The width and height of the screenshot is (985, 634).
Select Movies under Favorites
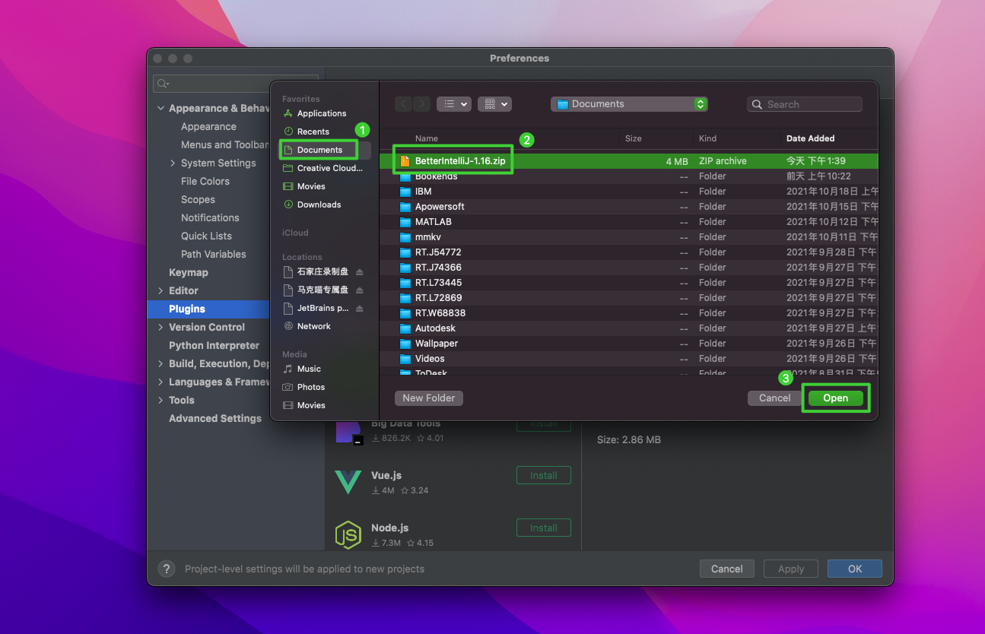(x=311, y=186)
